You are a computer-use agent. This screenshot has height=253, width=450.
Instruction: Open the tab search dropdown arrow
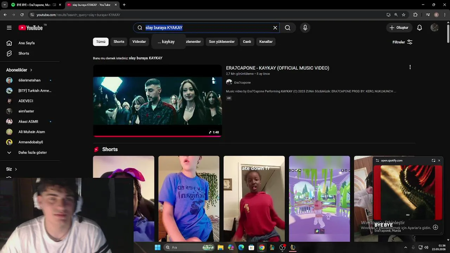tap(5, 5)
